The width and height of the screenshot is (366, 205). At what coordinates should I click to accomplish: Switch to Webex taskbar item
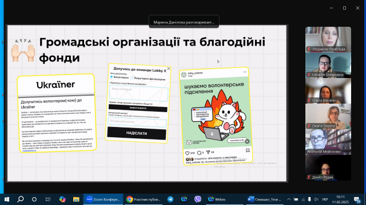point(217,199)
